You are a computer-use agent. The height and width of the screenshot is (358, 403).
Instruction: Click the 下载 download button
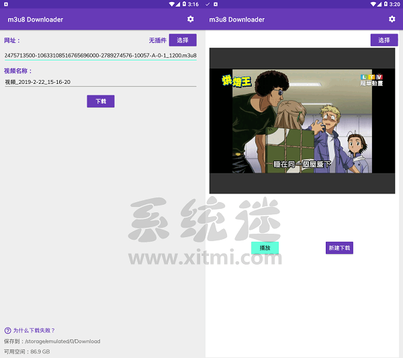[x=101, y=101]
